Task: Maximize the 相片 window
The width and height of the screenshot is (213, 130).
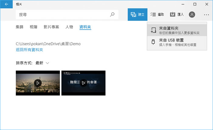Action: (x=195, y=4)
